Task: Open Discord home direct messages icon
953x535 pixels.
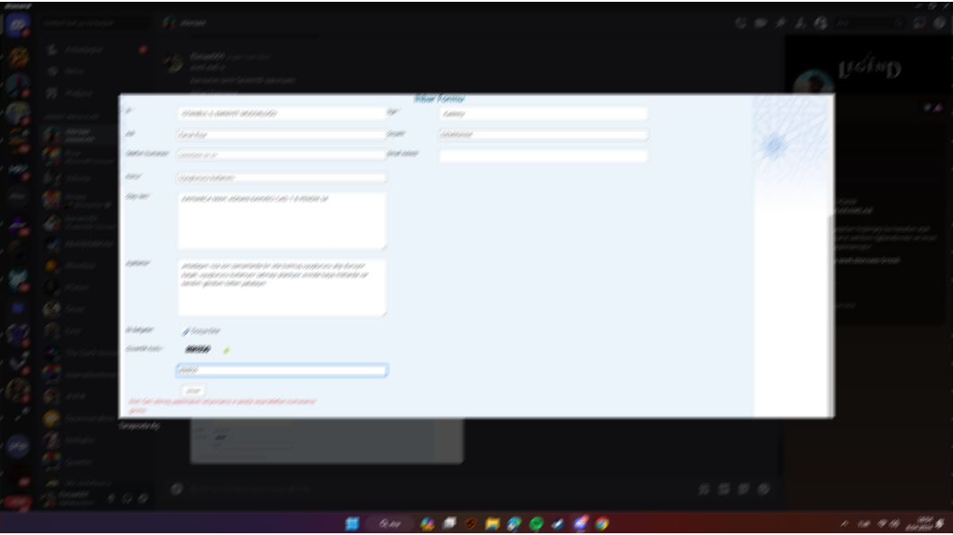Action: click(18, 25)
